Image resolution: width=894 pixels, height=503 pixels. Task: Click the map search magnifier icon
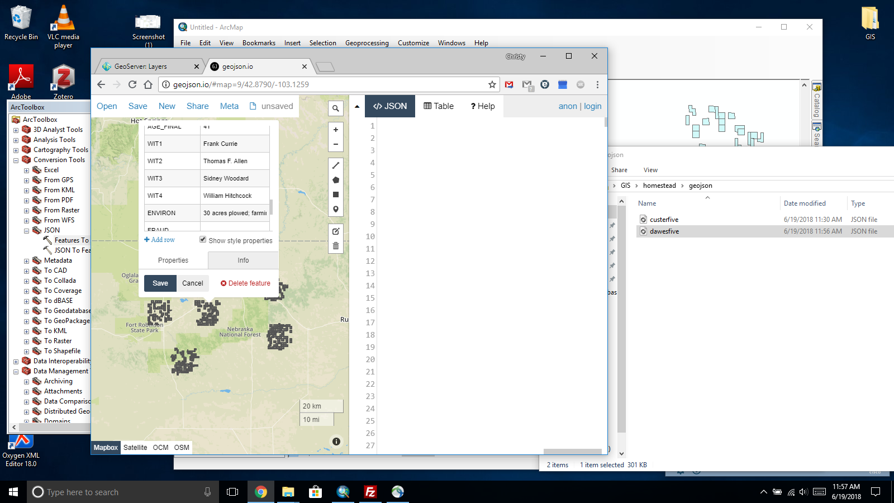(x=335, y=108)
